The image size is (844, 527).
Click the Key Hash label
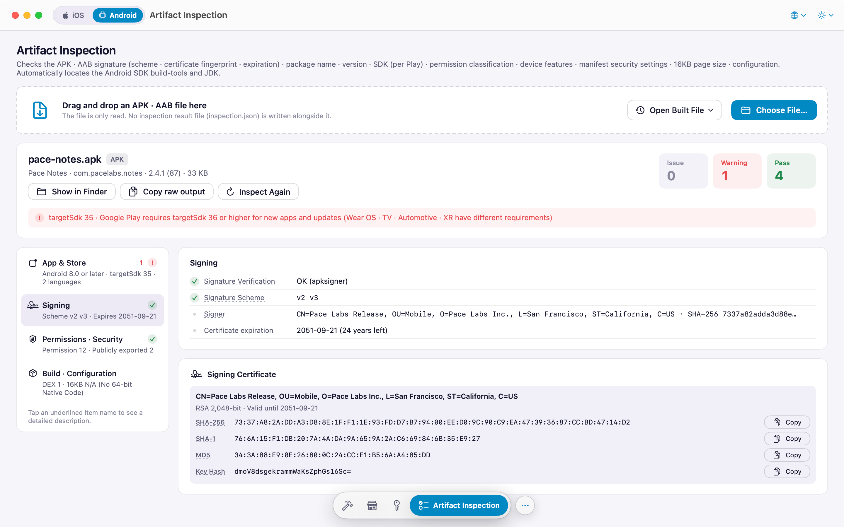coord(210,472)
